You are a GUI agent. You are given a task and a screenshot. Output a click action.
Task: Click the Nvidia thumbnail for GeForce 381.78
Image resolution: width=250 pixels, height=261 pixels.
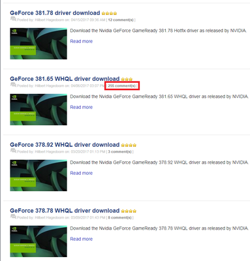39,44
